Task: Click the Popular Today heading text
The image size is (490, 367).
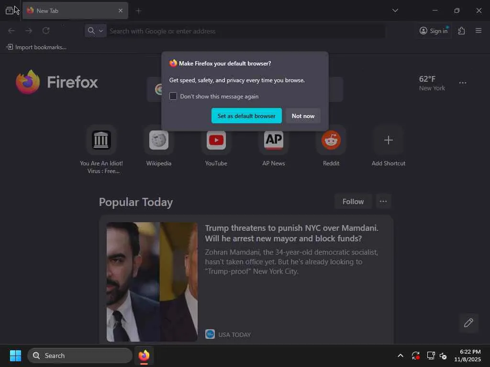Action: pos(136,202)
